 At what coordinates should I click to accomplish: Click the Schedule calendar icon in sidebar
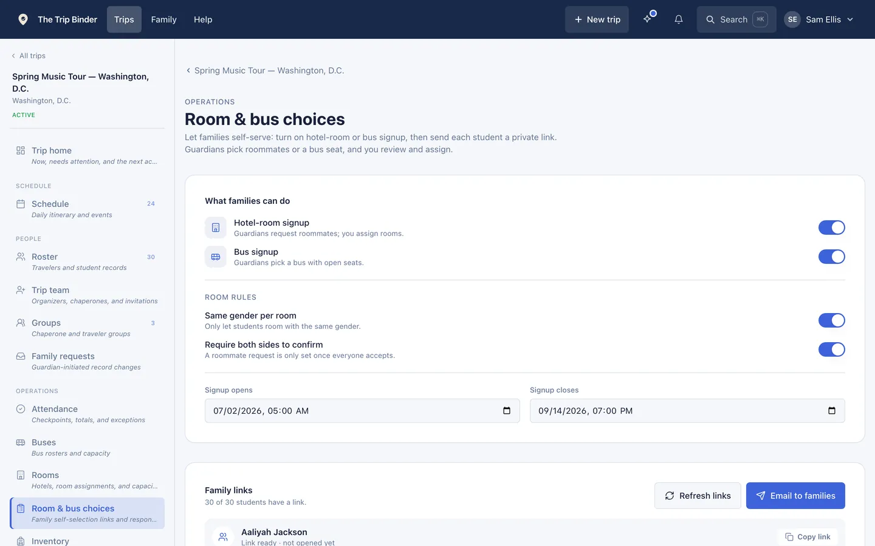pos(21,204)
